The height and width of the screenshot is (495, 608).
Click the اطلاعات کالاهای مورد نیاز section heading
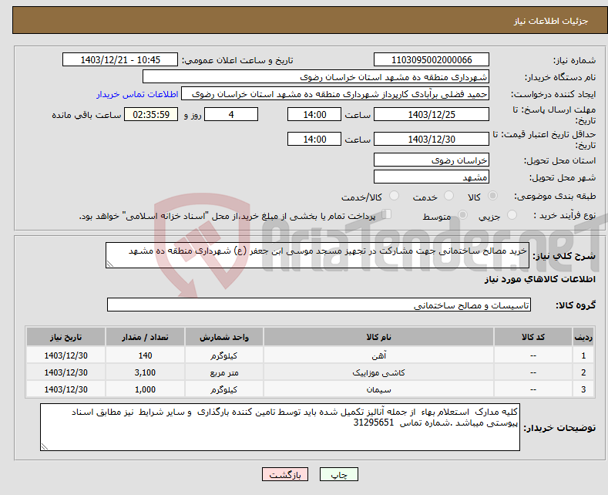539,279
